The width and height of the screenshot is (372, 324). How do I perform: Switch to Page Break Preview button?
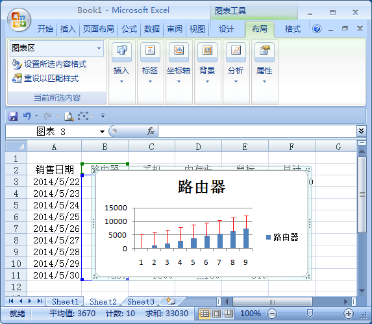click(229, 314)
